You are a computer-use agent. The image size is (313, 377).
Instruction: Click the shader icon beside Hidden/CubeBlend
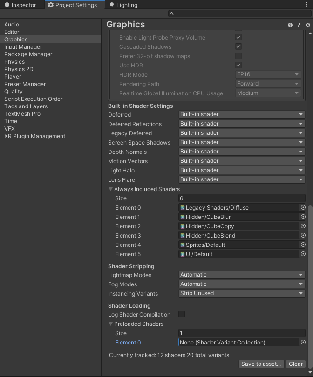pyautogui.click(x=183, y=236)
